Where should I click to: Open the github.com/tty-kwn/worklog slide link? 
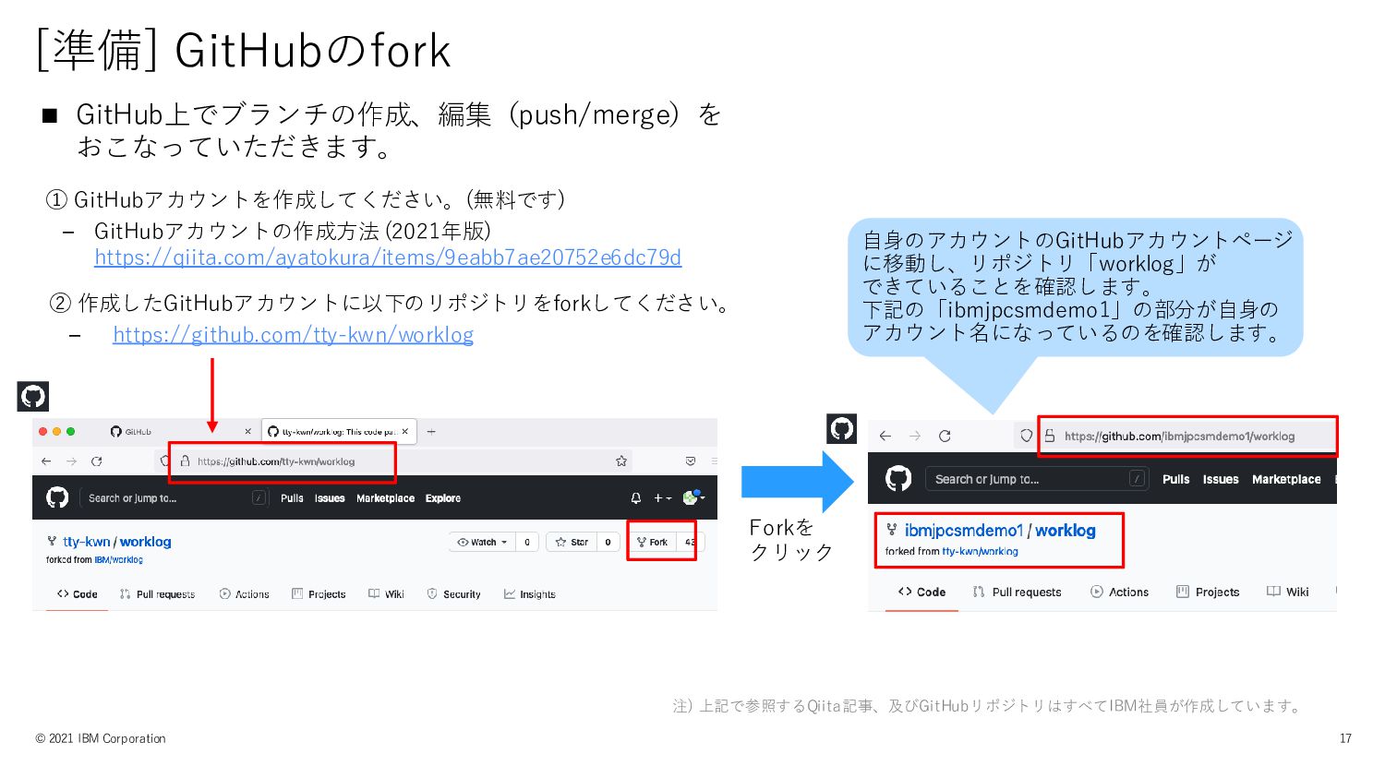coord(293,335)
